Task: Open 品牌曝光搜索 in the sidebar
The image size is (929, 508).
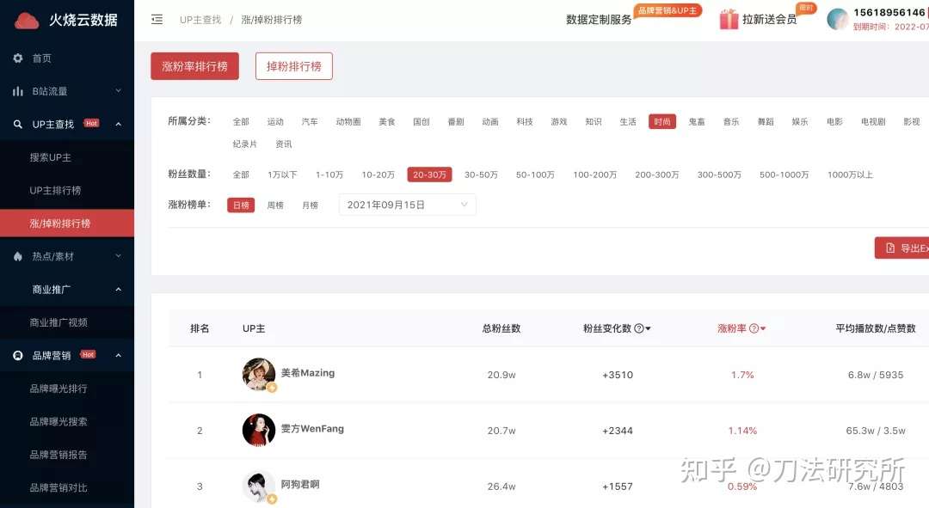Action: click(x=58, y=421)
